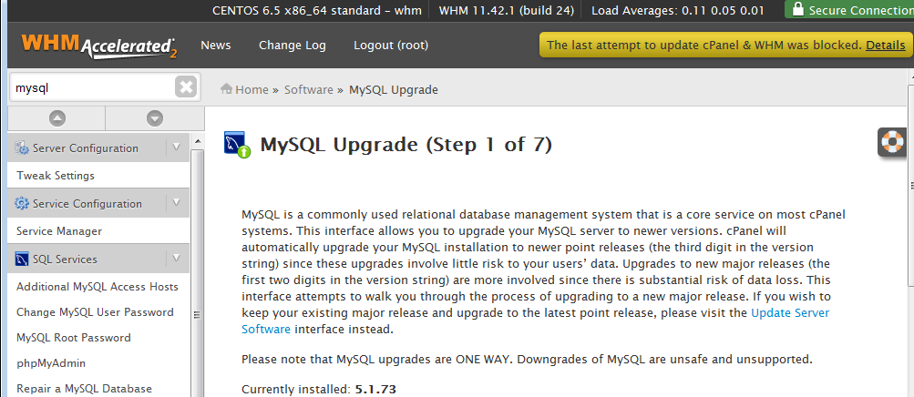This screenshot has width=914, height=397.
Task: Click the Server Configuration gear icon
Action: tap(23, 148)
